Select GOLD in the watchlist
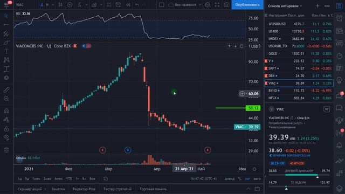 pyautogui.click(x=299, y=53)
